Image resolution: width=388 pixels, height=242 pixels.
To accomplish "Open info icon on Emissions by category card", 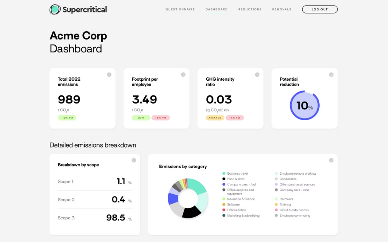I will 331,160.
